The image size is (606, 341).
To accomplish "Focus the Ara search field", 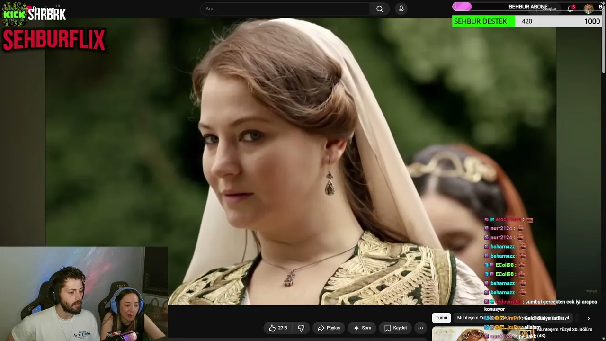I will [285, 9].
